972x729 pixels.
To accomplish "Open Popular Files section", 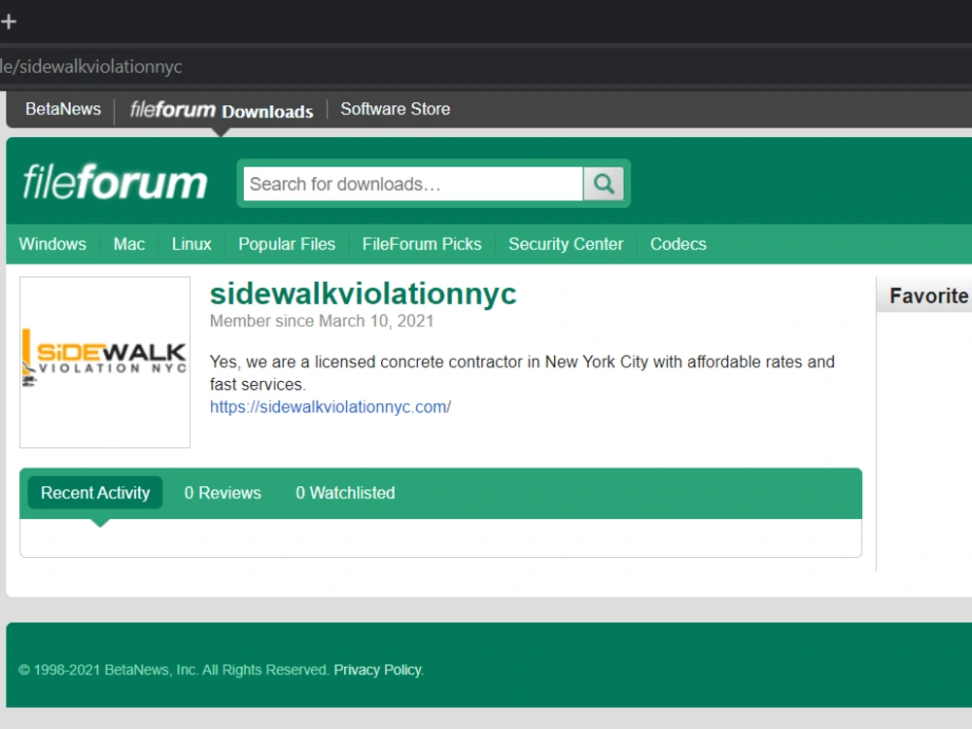I will [x=287, y=244].
